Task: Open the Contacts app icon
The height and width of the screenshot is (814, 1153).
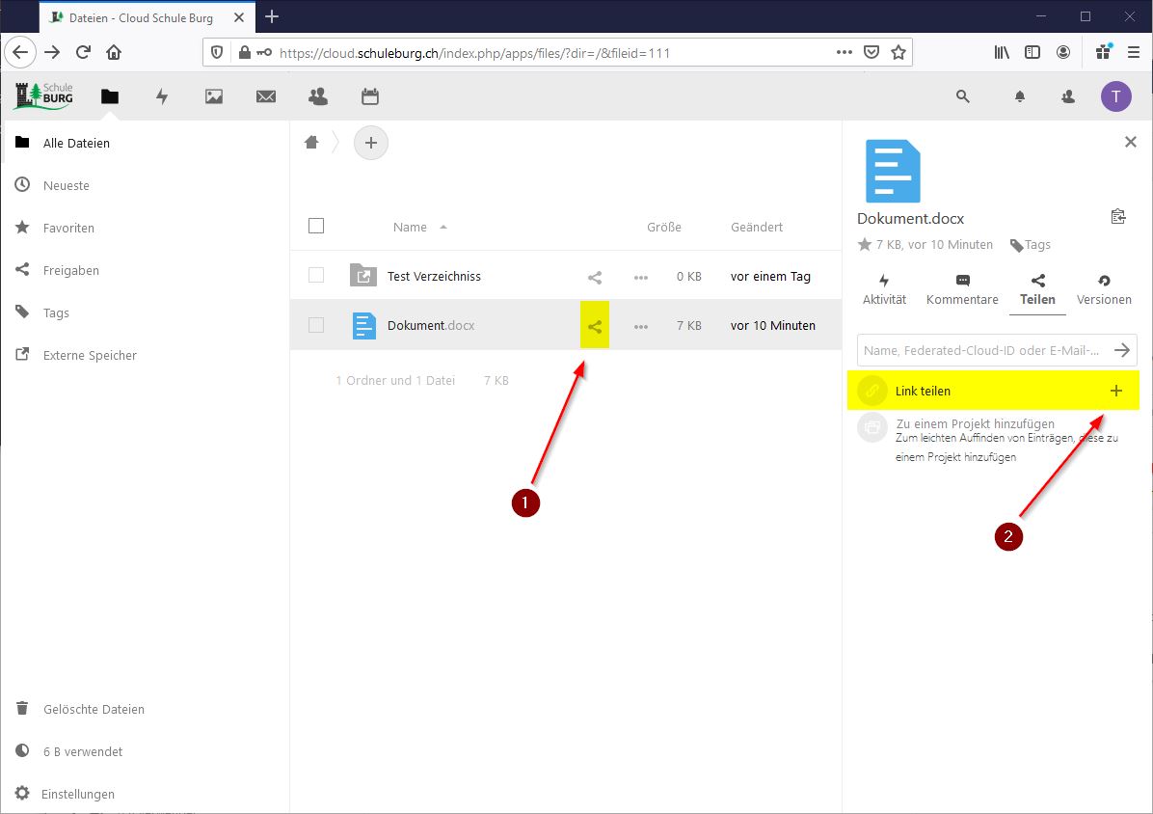Action: tap(317, 96)
